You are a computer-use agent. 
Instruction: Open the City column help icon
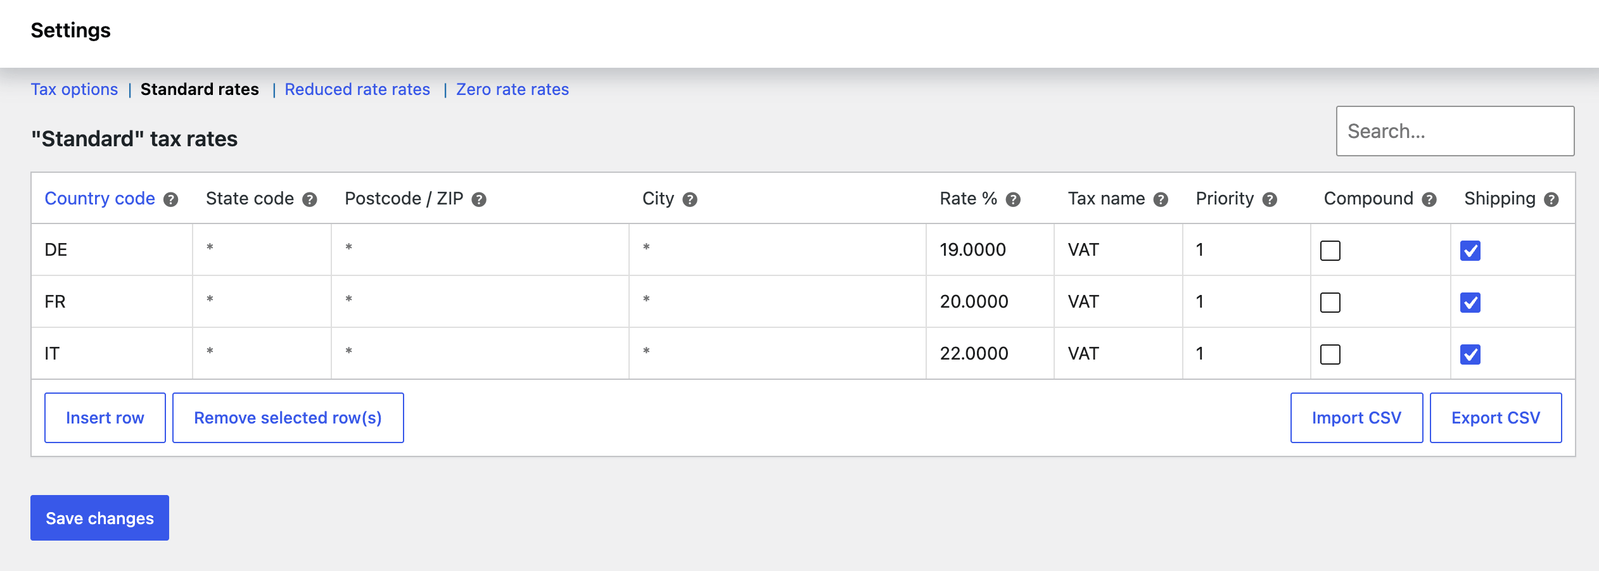click(690, 199)
